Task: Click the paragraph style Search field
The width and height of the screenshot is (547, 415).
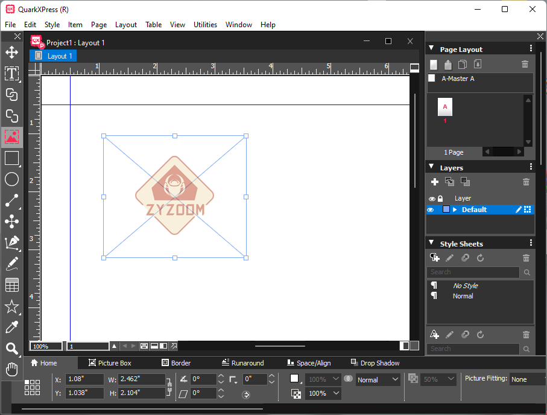Action: pyautogui.click(x=473, y=272)
